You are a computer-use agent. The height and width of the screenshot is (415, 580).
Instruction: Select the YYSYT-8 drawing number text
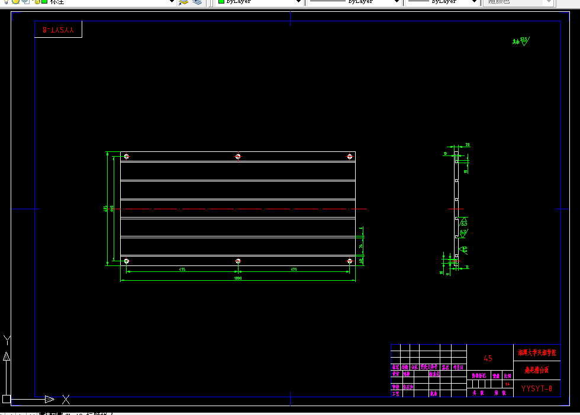[536, 388]
